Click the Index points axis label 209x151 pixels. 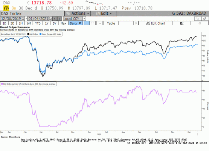(207, 57)
